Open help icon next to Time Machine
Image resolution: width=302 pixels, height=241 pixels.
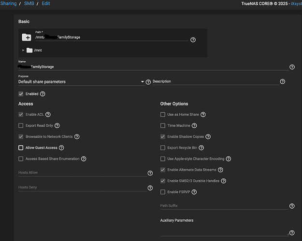click(x=194, y=126)
